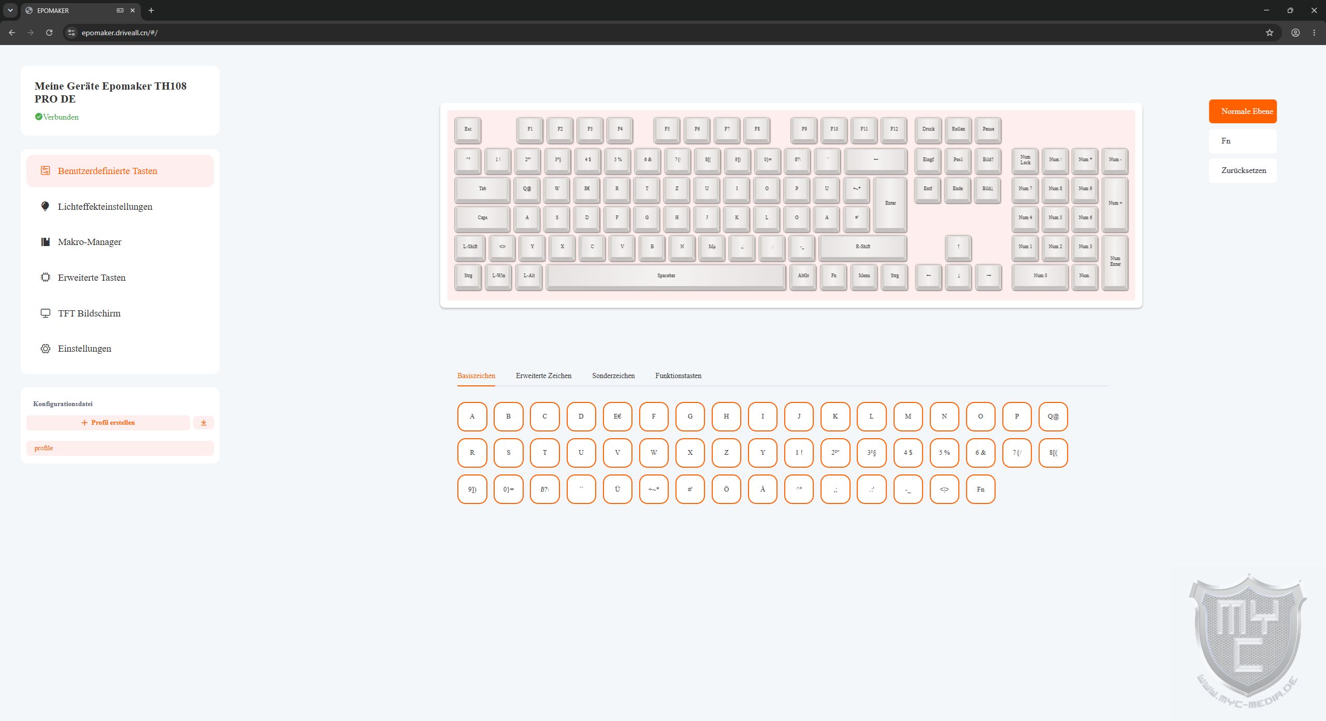Open the Sonderzeichen tab
The width and height of the screenshot is (1326, 721).
(x=613, y=376)
